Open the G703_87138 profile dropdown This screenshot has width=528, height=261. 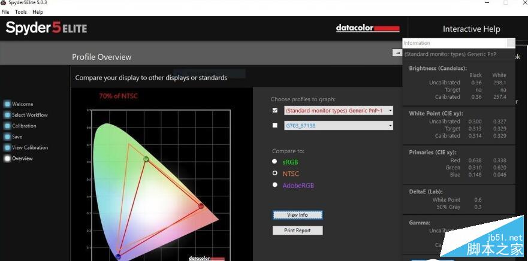(x=339, y=126)
